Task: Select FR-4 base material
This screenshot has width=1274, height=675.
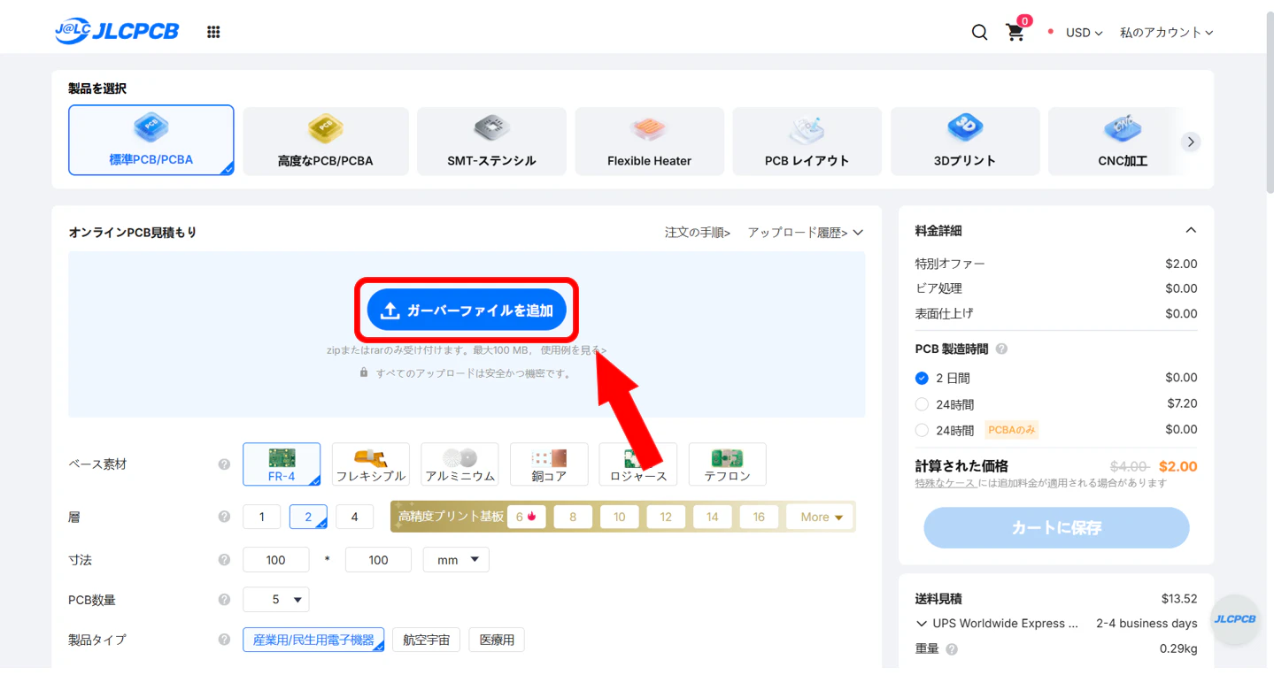Action: tap(282, 464)
